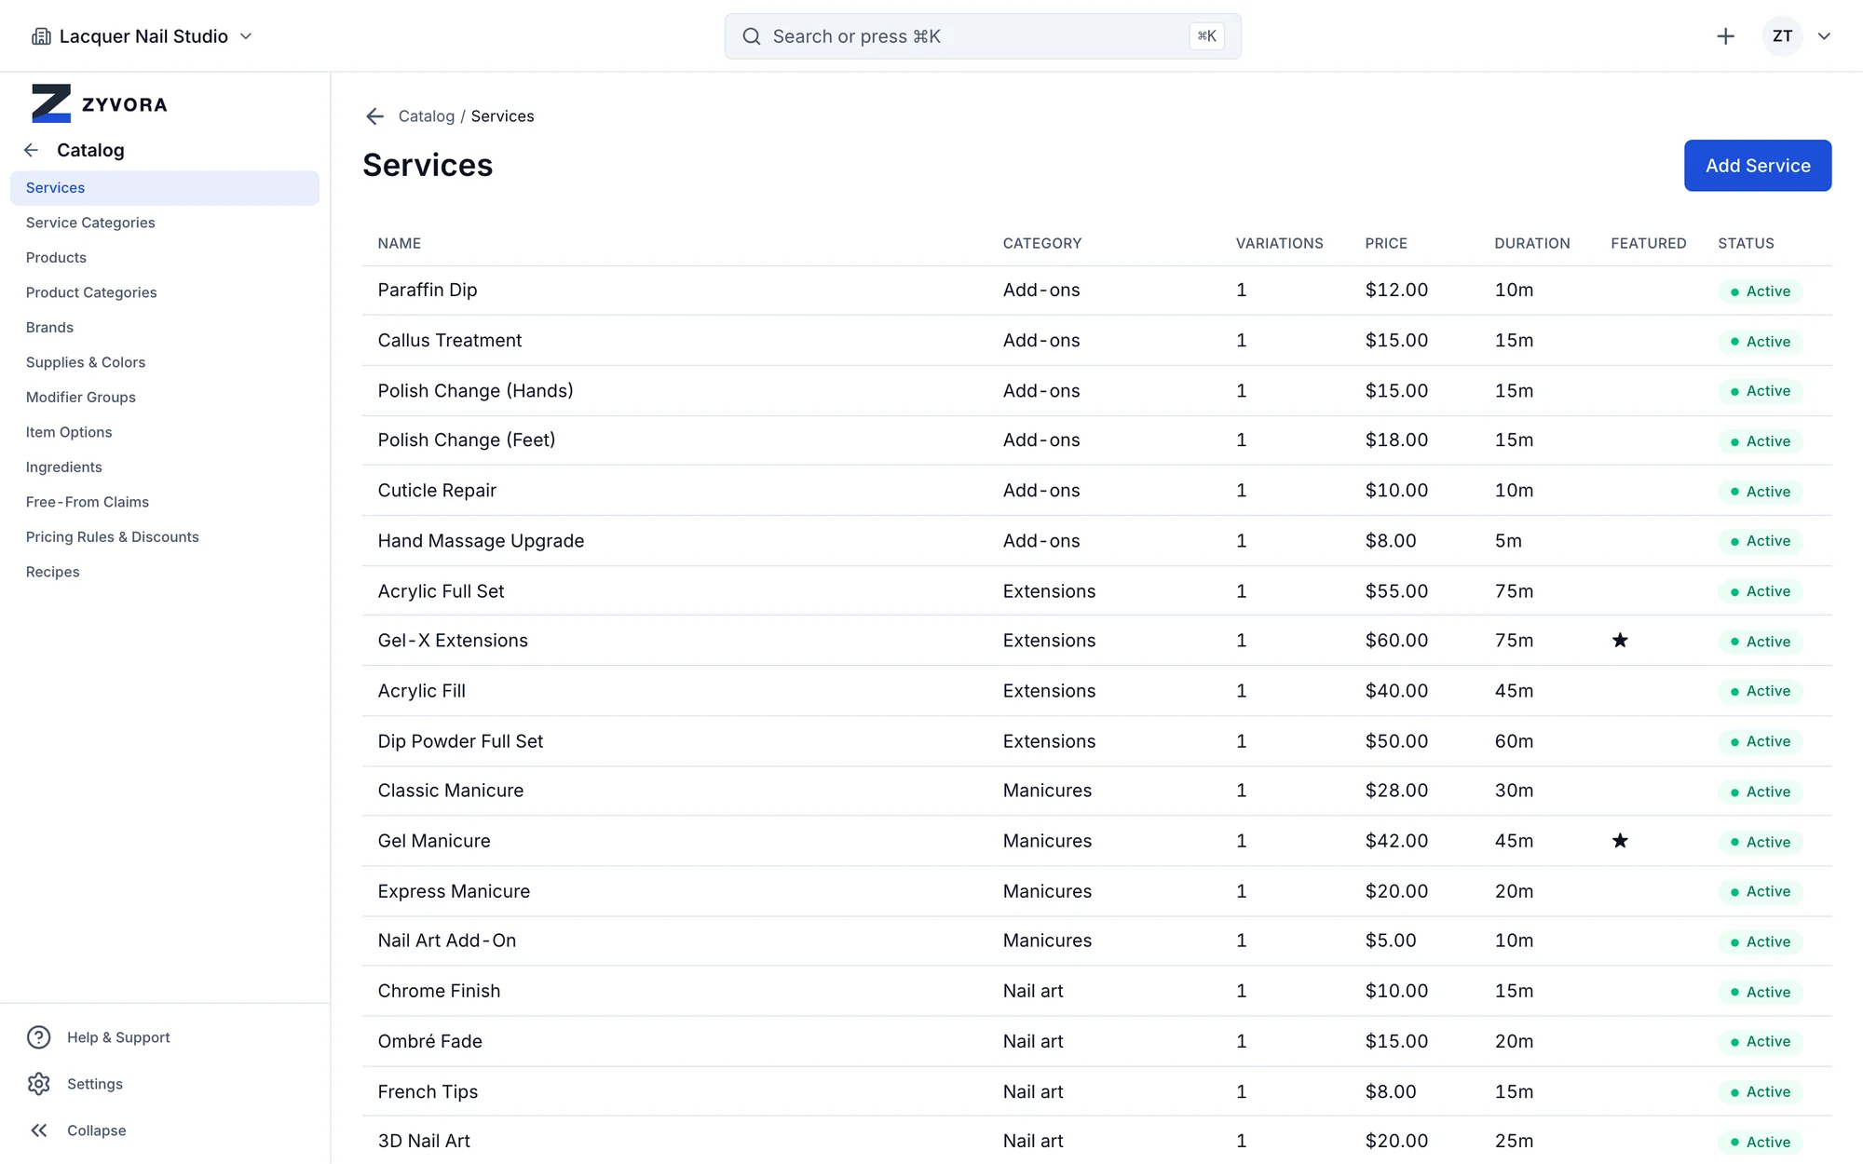The width and height of the screenshot is (1863, 1164).
Task: Go back using the Catalog sidebar arrow
Action: 32,150
